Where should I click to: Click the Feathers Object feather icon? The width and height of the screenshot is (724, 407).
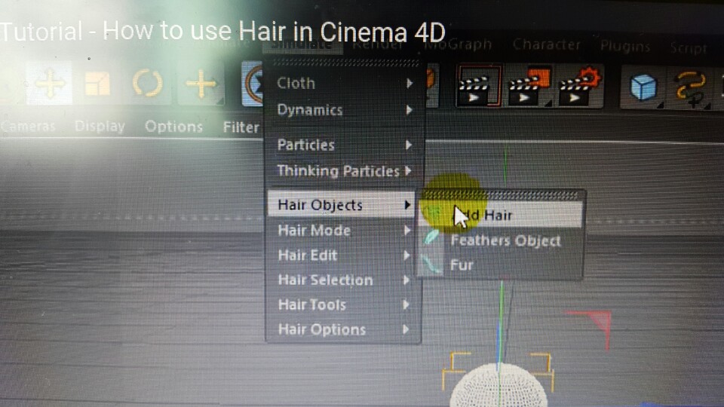(431, 238)
